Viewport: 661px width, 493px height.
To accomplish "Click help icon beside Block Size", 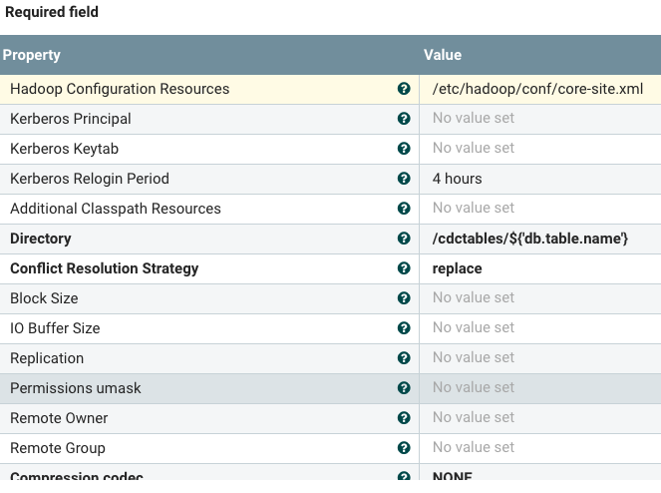I will pyautogui.click(x=404, y=298).
